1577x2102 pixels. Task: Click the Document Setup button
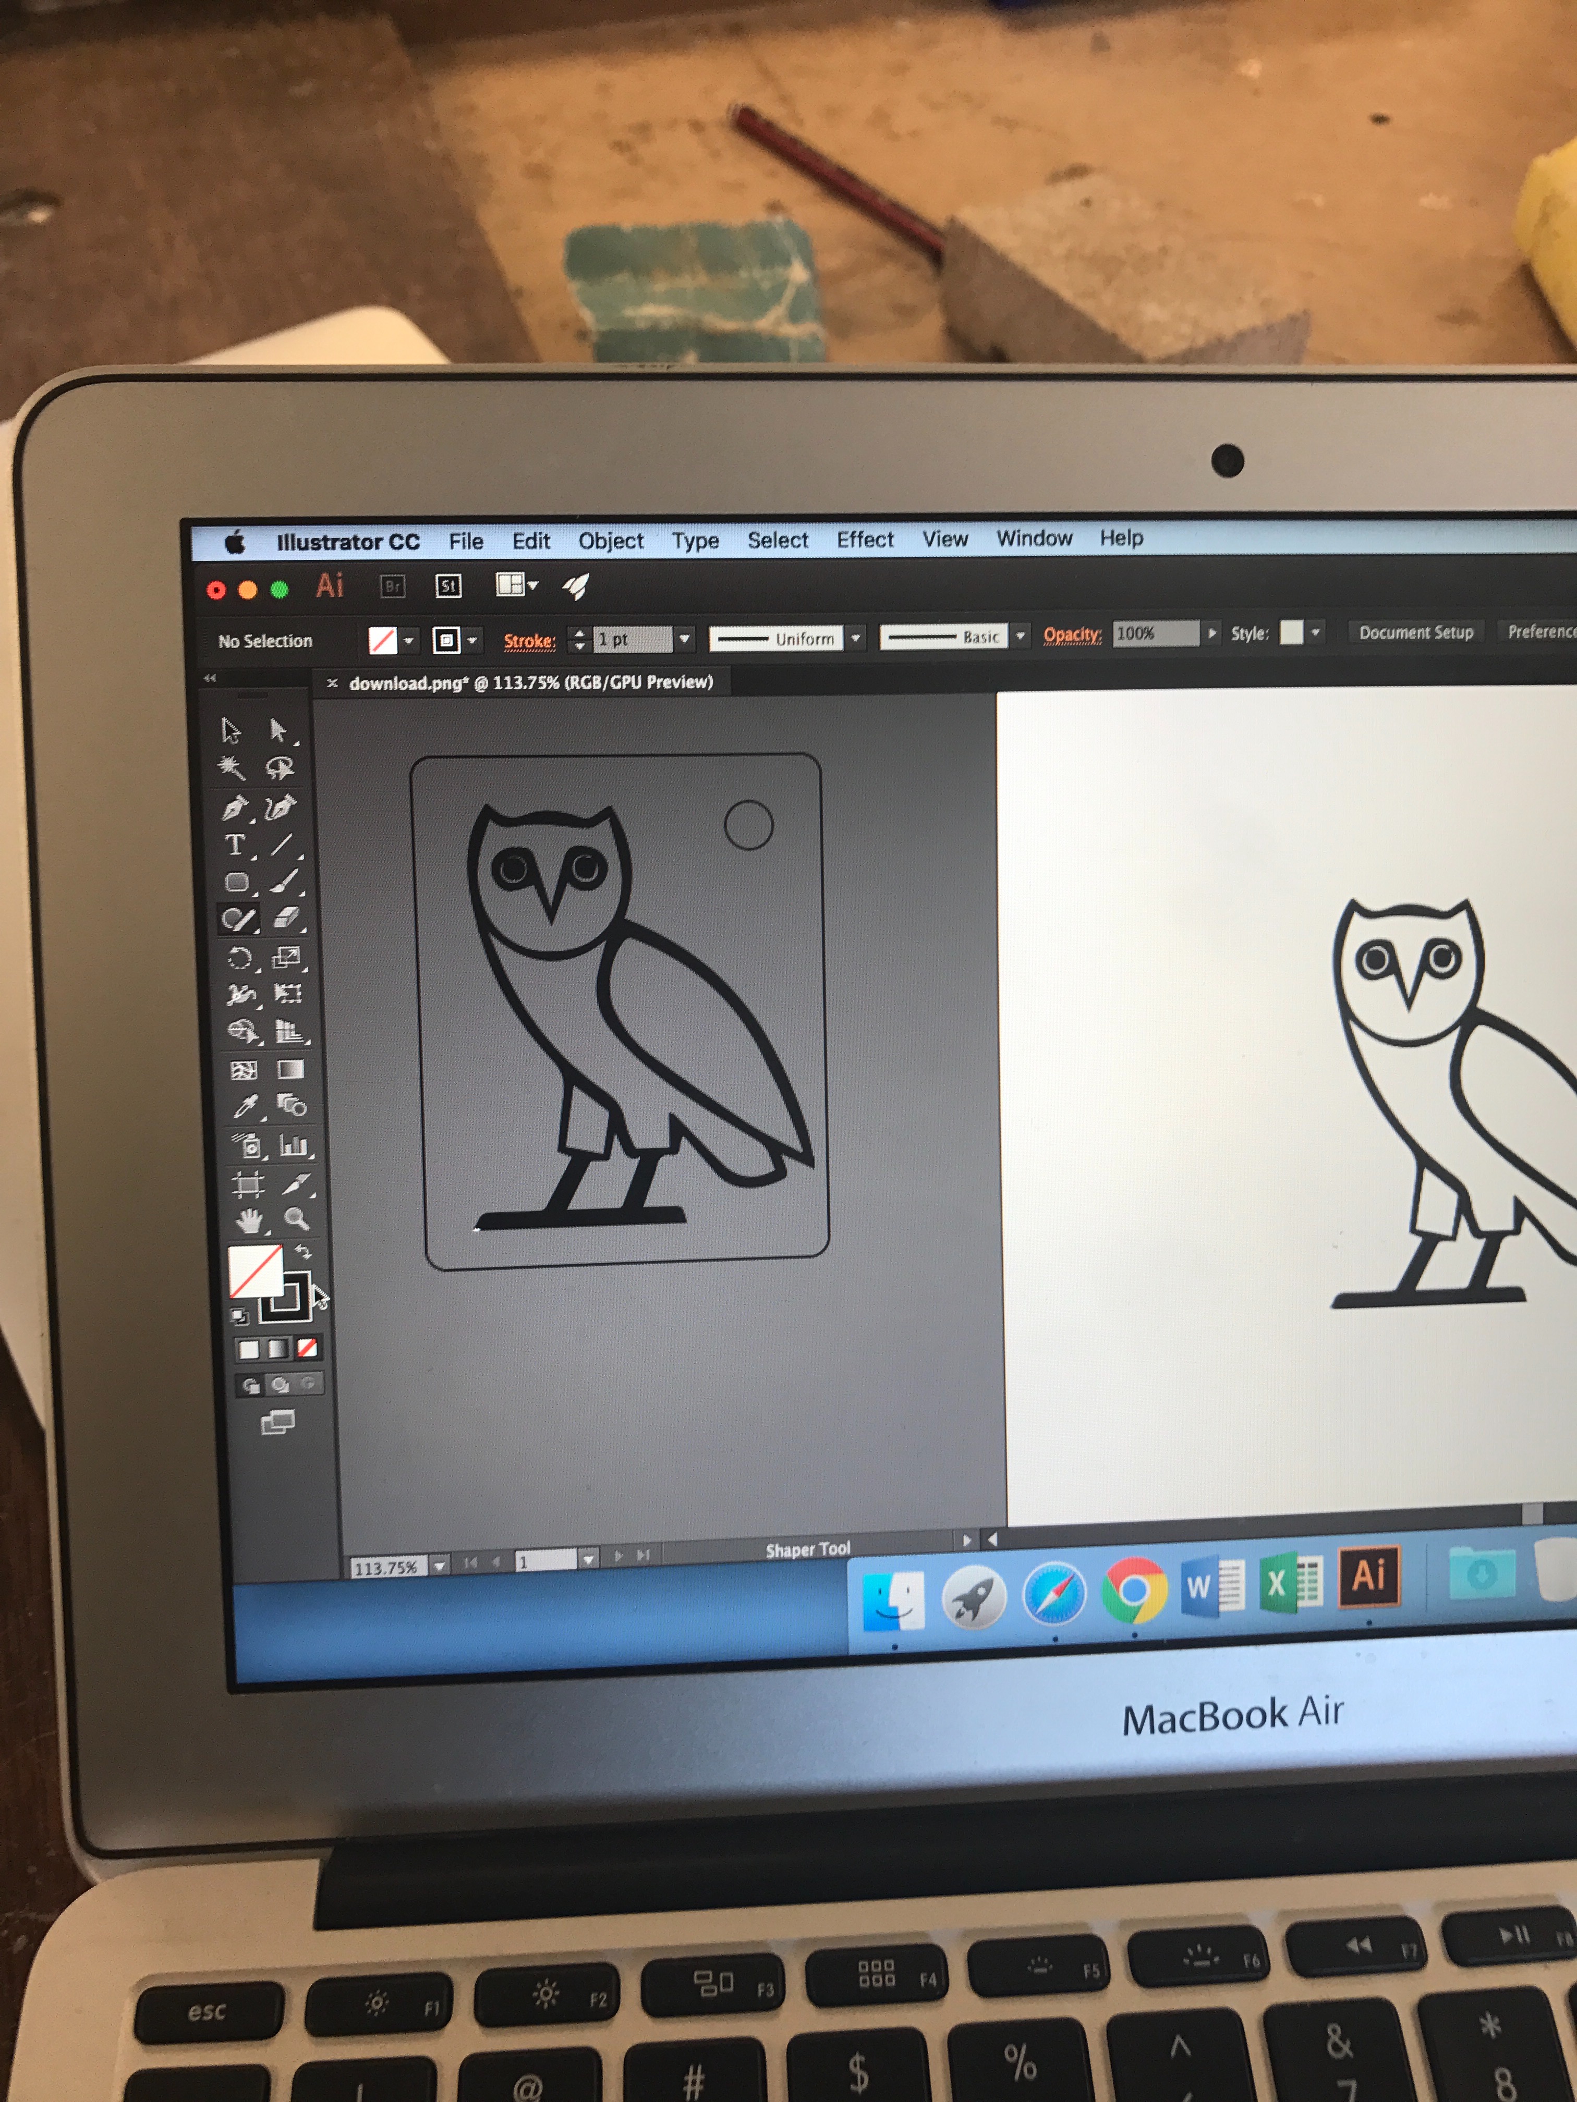(x=1415, y=632)
